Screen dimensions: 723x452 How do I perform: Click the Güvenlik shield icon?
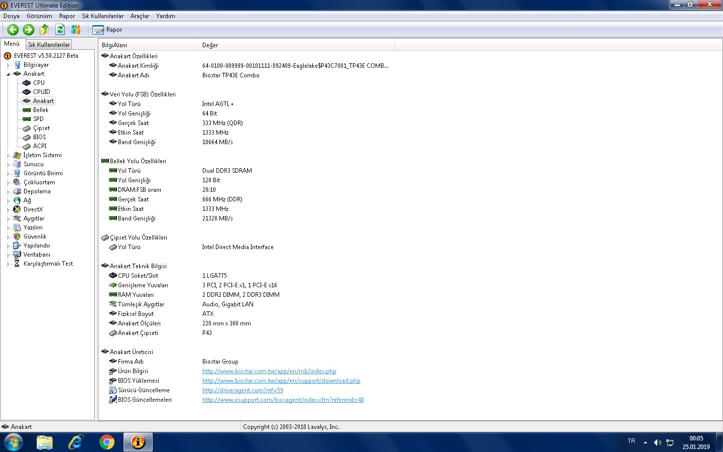[x=17, y=237]
